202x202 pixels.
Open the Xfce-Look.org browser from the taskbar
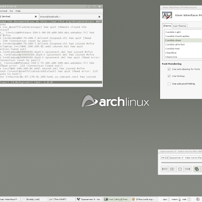[144, 199]
